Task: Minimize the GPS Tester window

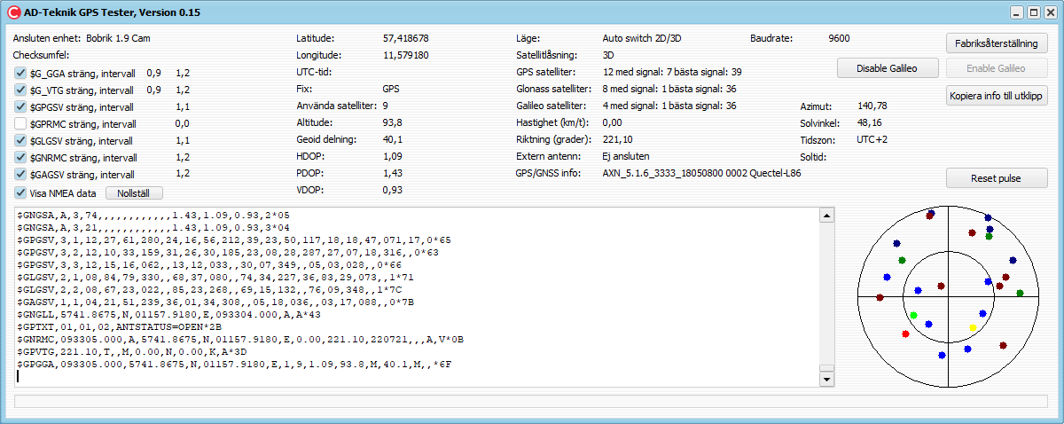Action: pyautogui.click(x=1018, y=13)
